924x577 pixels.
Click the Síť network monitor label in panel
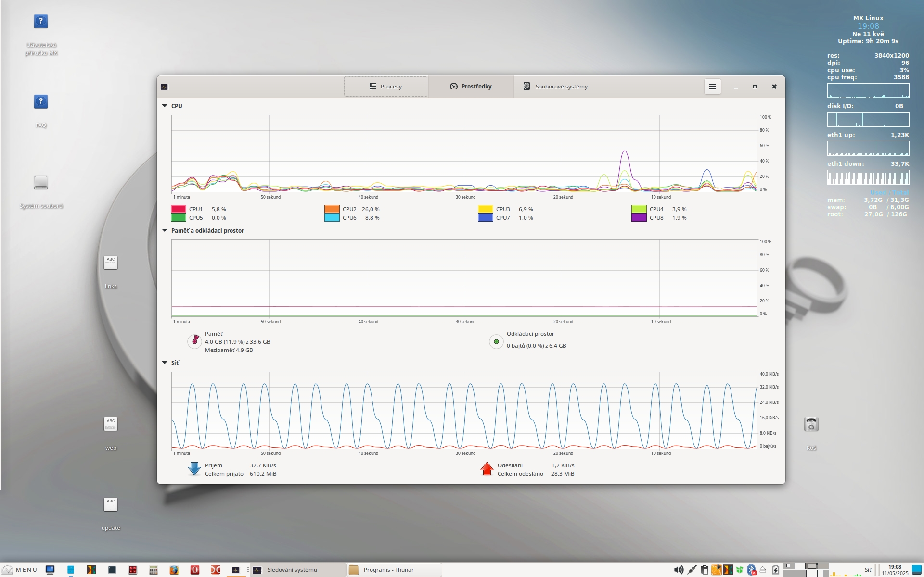[868, 570]
